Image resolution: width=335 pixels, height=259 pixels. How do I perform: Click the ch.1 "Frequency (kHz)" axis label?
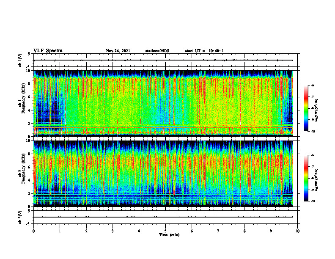[x=23, y=98]
